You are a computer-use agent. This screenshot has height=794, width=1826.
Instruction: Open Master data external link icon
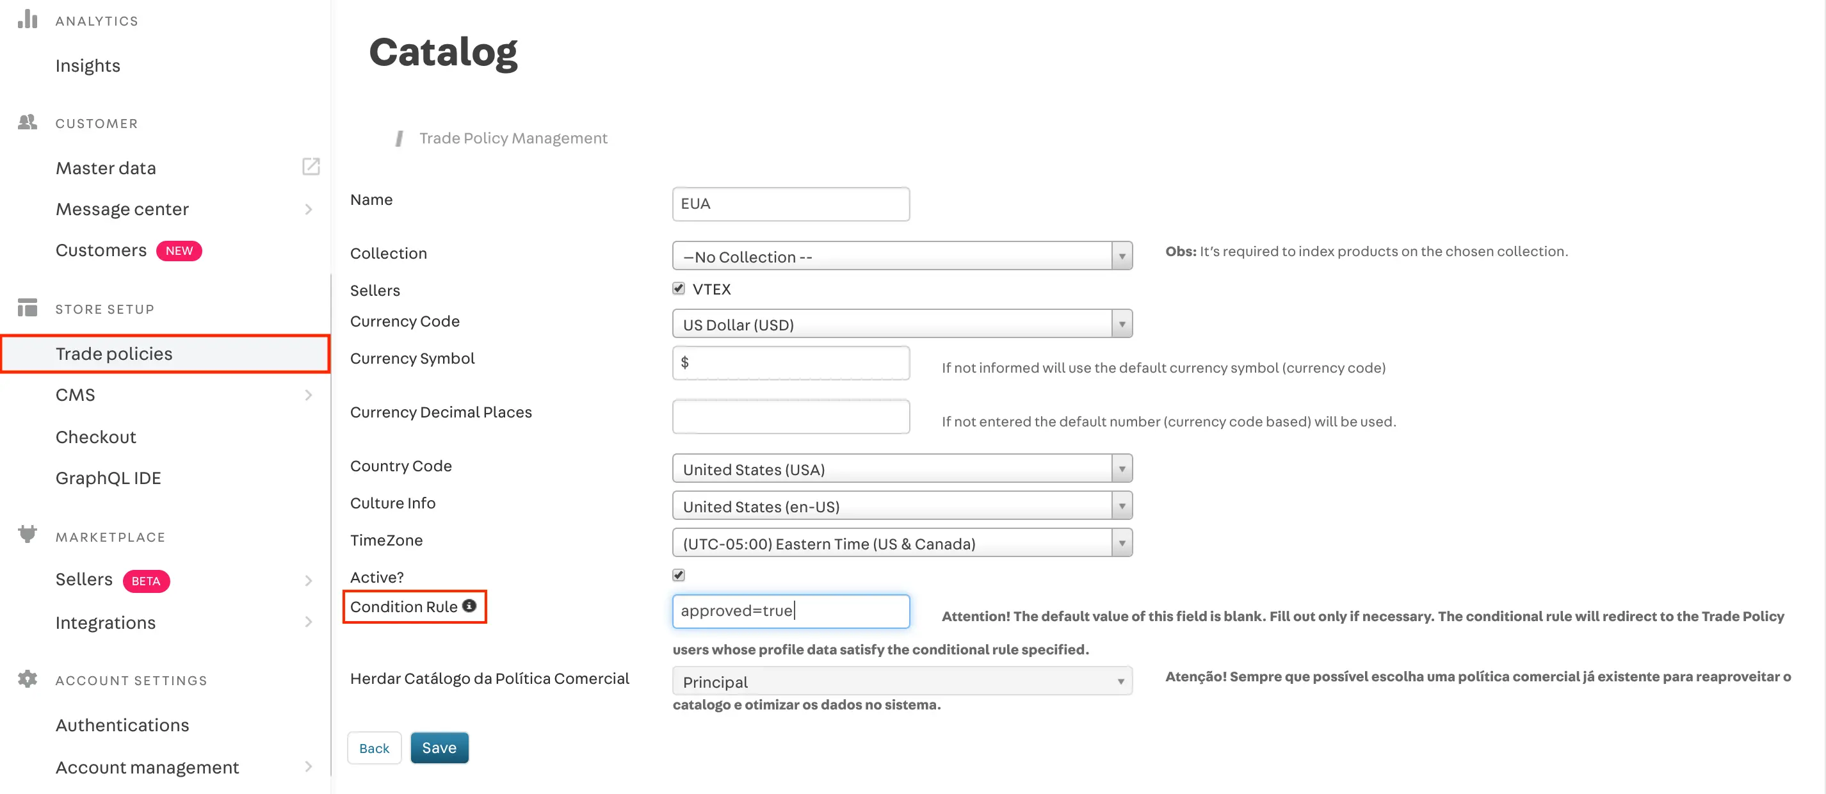pyautogui.click(x=311, y=166)
